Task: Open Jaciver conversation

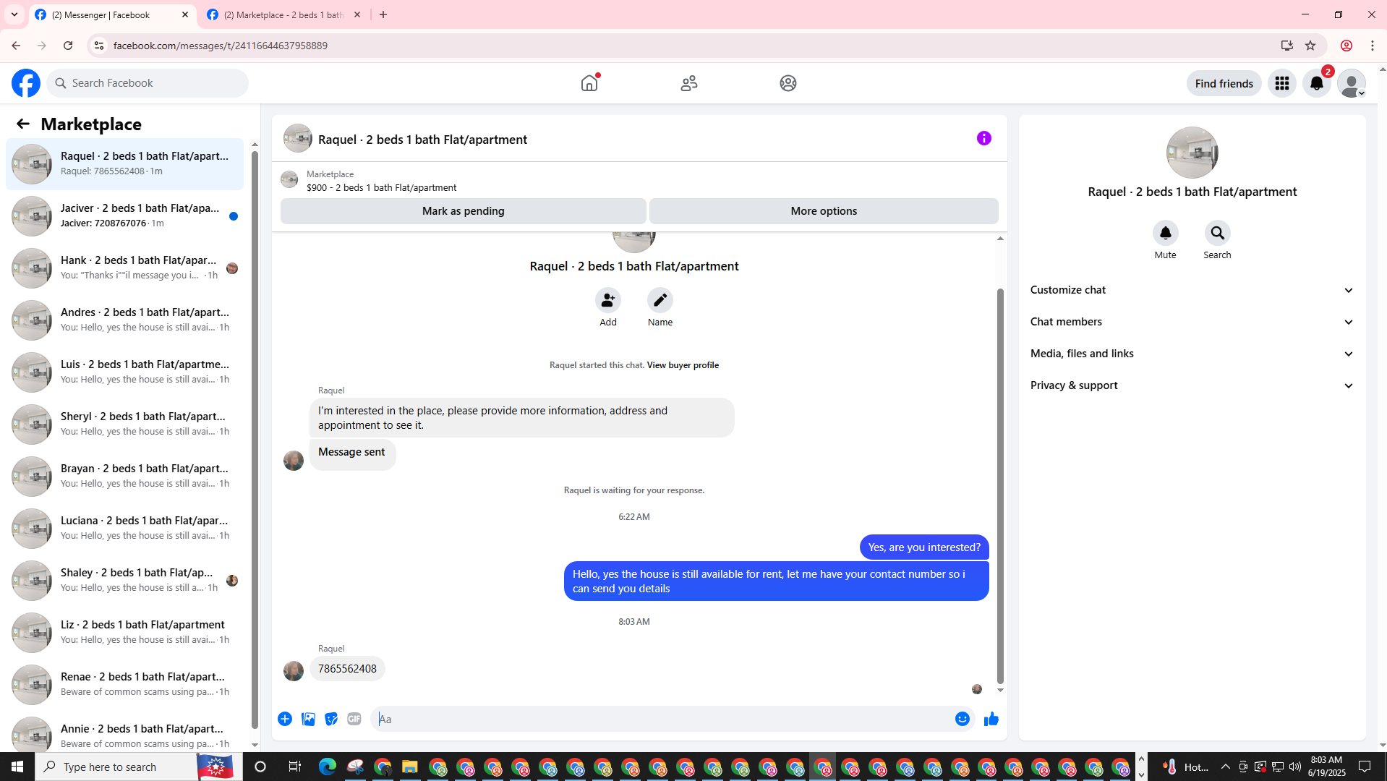Action: tap(124, 215)
